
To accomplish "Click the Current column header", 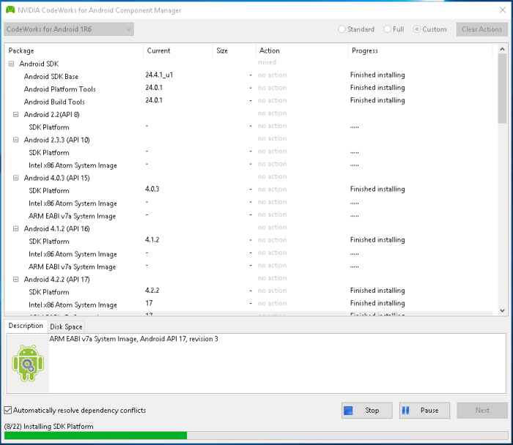I will 177,51.
